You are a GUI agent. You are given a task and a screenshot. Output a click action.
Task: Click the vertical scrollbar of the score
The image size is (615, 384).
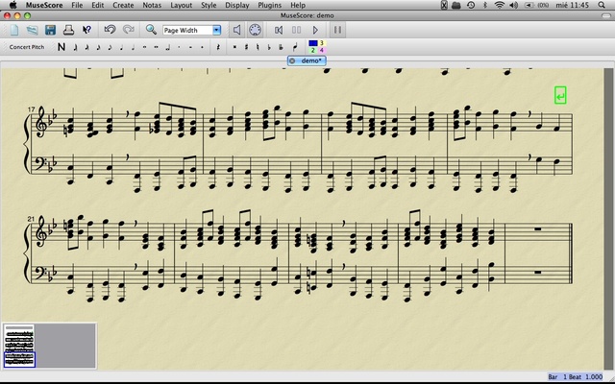point(608,220)
